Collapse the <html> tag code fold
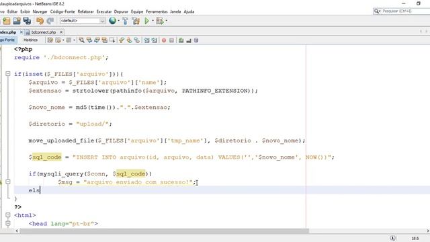Viewport: 430px width, 242px height. (x=8, y=215)
